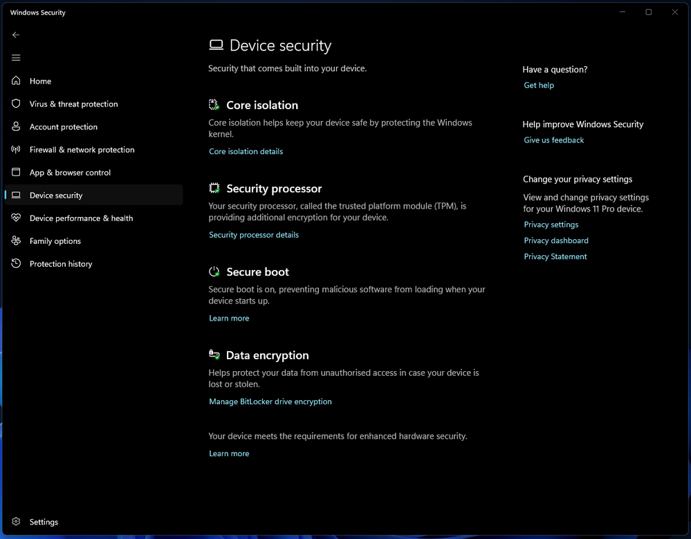Viewport: 691px width, 539px height.
Task: Click 'Your device meets the requirements' text
Action: pos(338,436)
